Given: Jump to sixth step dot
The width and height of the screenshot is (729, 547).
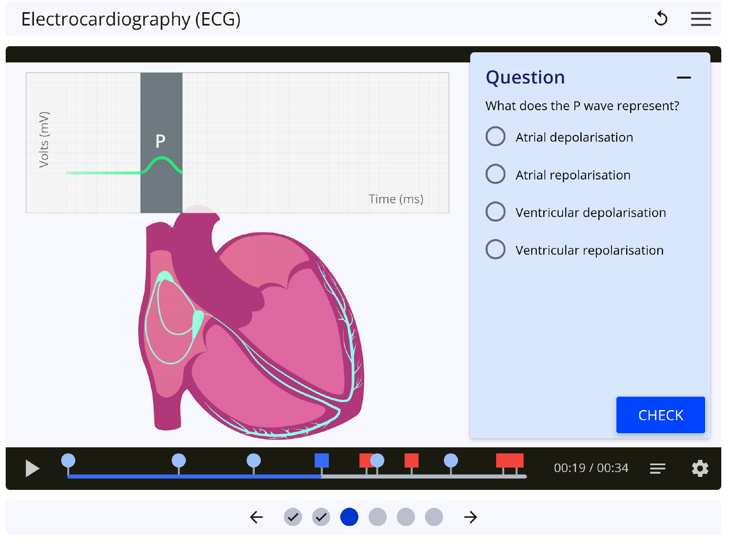Looking at the screenshot, I should [434, 517].
